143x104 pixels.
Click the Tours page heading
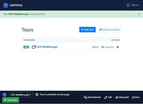pos(27,30)
